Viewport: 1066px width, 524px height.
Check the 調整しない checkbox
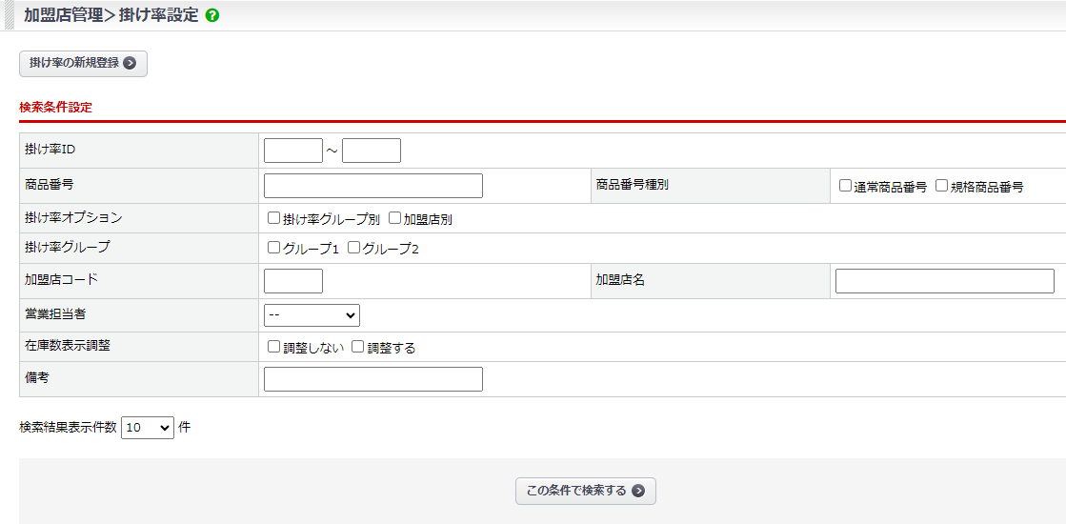point(274,347)
